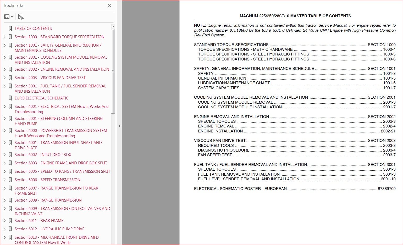This screenshot has height=245, width=403.
Task: Expand Section 6000 Powershift Transmission bookmark
Action: [x=5, y=131]
